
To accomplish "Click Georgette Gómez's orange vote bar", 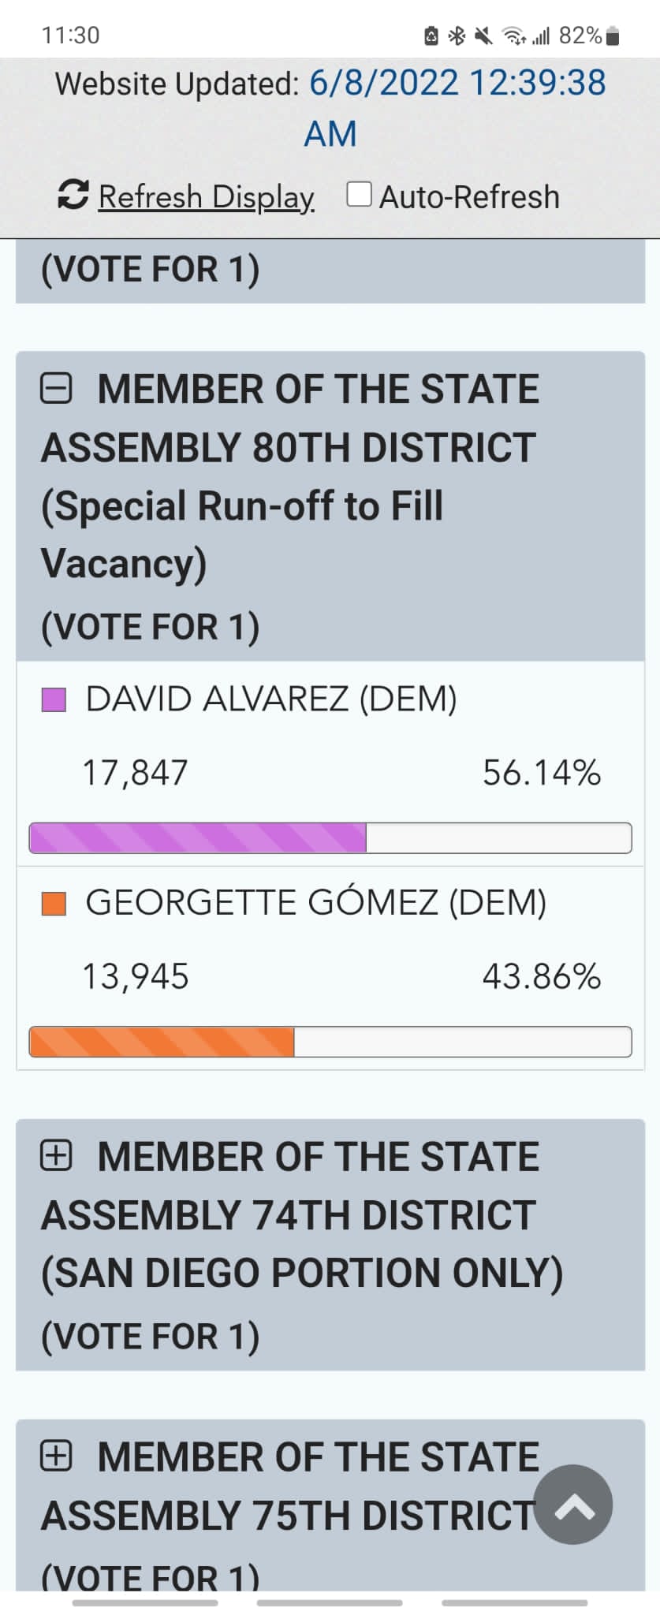I will (162, 1042).
